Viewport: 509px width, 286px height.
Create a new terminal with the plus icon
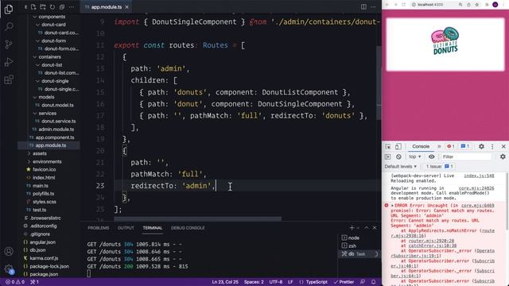(352, 228)
